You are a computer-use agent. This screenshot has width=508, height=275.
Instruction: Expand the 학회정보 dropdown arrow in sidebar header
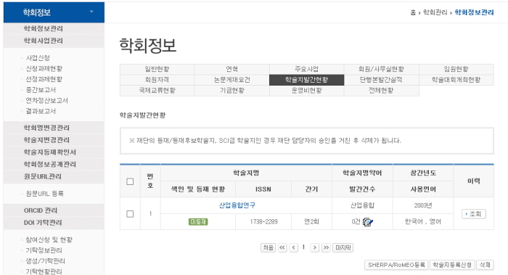[x=91, y=12]
